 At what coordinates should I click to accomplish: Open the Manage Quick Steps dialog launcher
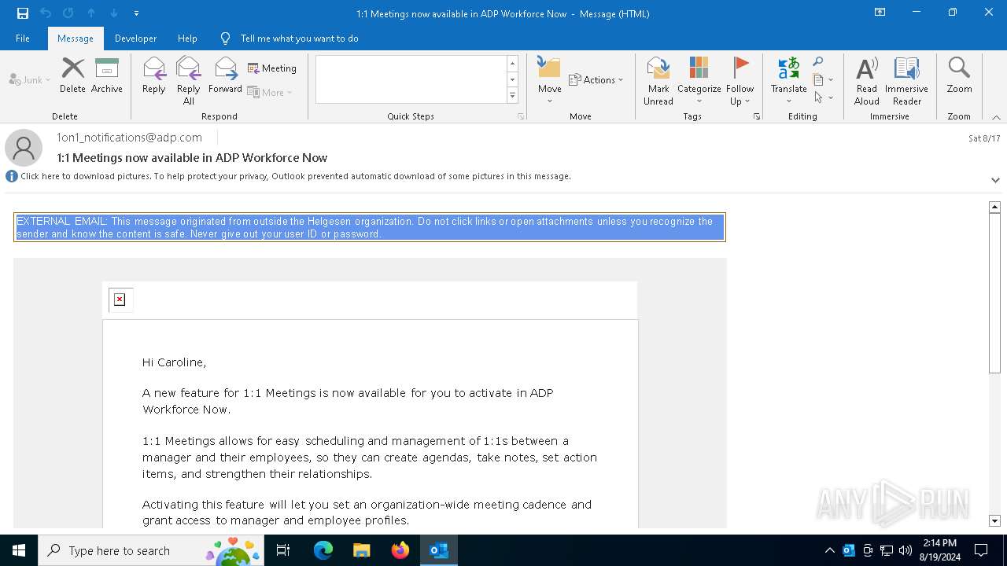coord(521,116)
